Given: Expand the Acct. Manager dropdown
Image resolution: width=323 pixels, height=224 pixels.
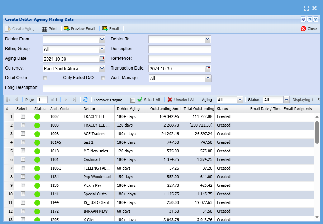Looking at the screenshot, I should 208,78.
